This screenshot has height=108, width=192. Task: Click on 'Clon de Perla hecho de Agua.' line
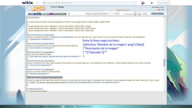39,54
